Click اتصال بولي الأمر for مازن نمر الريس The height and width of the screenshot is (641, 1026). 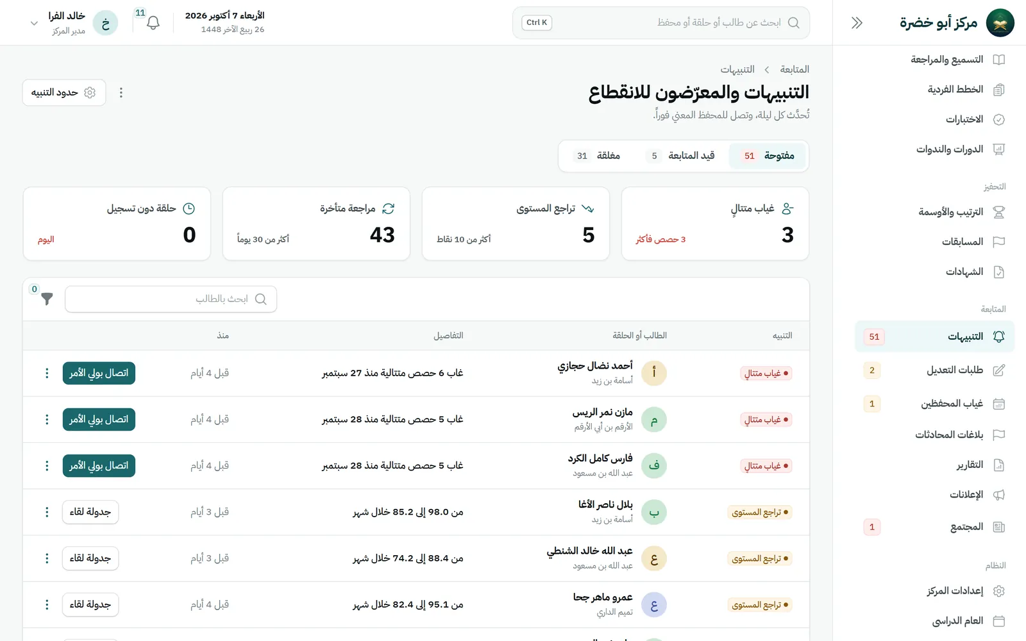click(x=99, y=419)
